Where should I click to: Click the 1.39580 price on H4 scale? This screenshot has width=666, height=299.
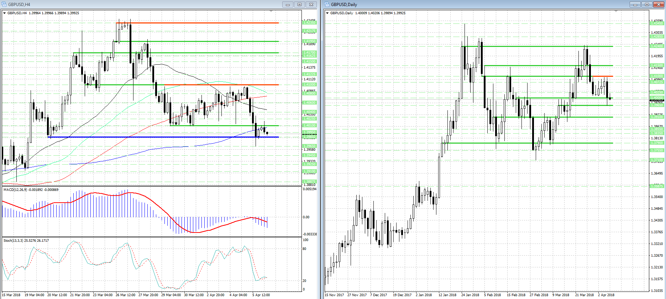309,150
